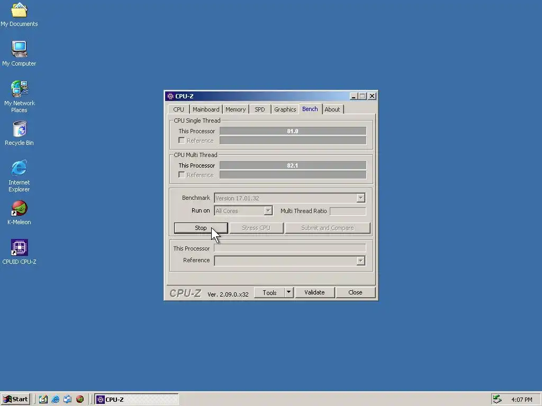This screenshot has width=542, height=406.
Task: Launch Internet Explorer from quick launch
Action: (55, 400)
